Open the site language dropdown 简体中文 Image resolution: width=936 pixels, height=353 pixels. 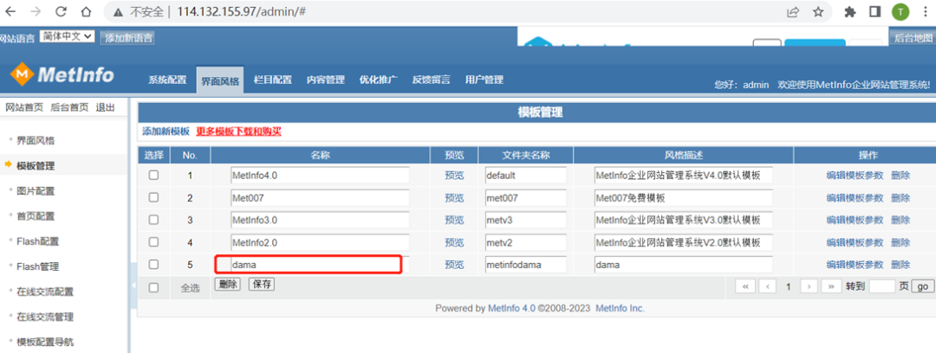68,37
